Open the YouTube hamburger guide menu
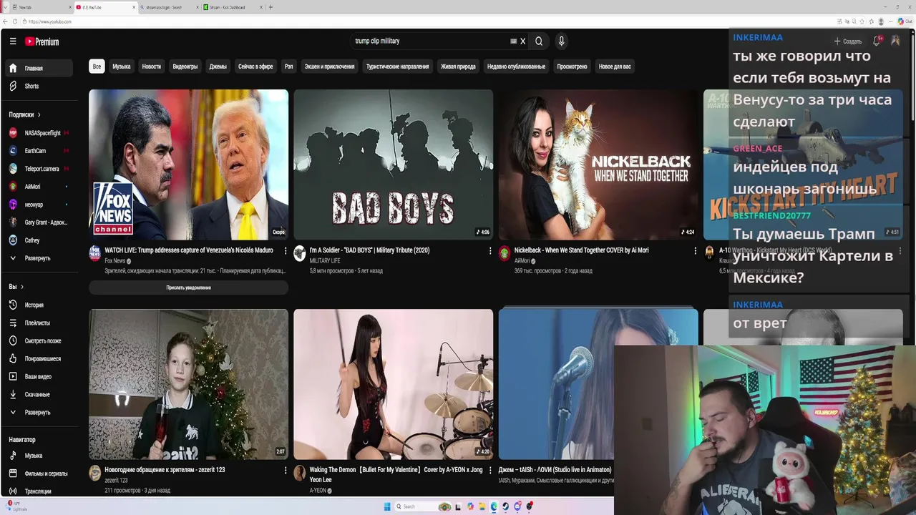Viewport: 916px width, 515px height. (x=13, y=41)
